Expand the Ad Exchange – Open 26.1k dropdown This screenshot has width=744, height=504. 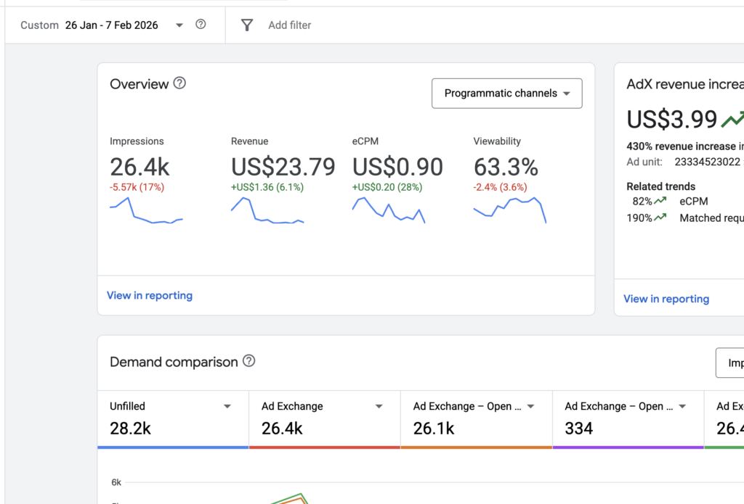(530, 407)
